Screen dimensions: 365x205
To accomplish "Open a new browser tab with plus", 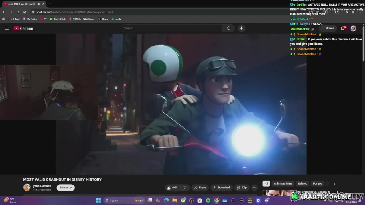I will click(50, 4).
